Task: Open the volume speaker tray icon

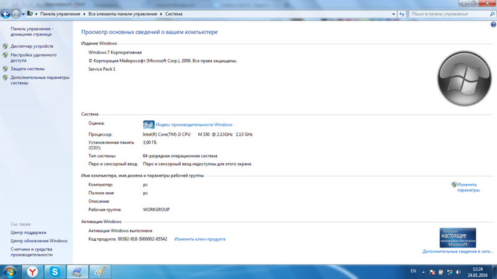Action: (x=458, y=272)
